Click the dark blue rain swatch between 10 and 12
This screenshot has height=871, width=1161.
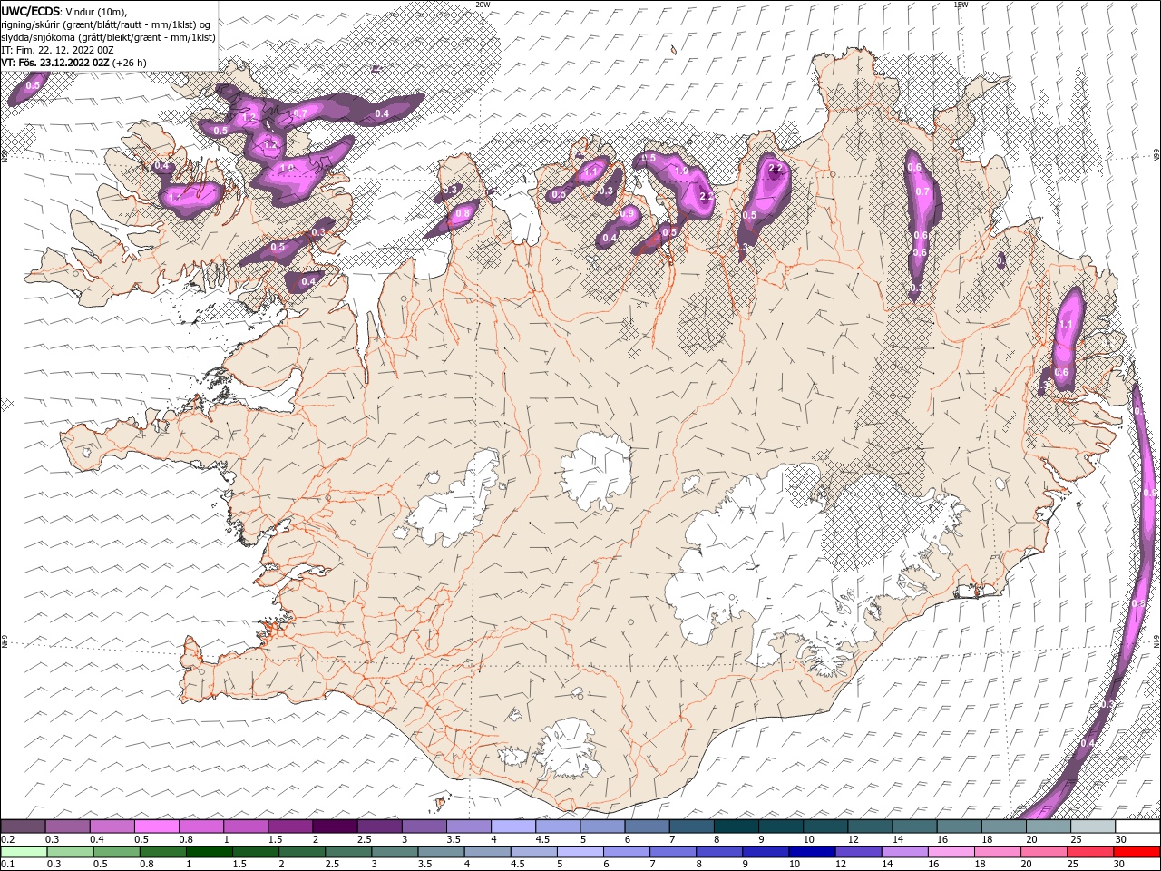[x=812, y=852]
